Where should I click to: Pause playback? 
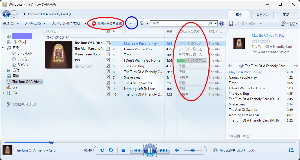click(150, 150)
